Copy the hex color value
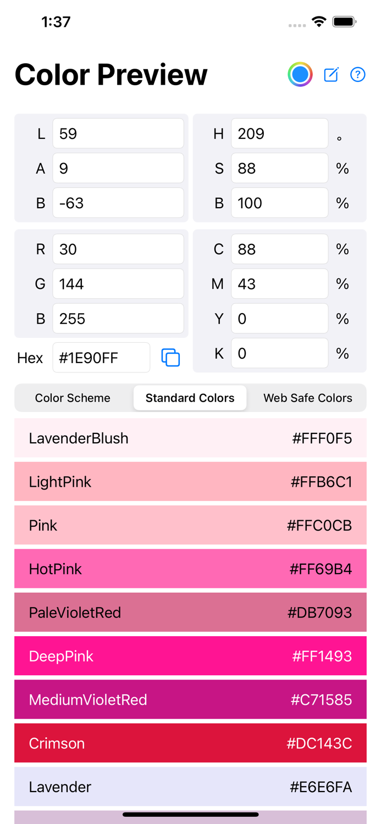381x824 pixels. pyautogui.click(x=170, y=358)
